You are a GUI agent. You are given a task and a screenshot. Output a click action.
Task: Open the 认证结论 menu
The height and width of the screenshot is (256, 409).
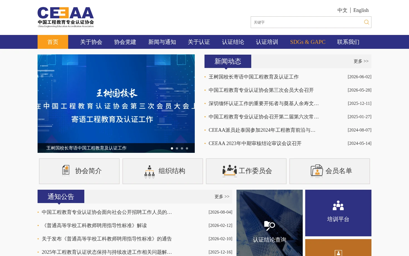[x=233, y=42]
